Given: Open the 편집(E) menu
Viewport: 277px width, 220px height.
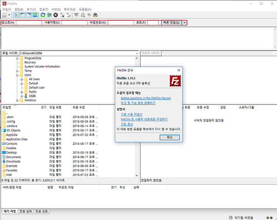Looking at the screenshot, I should tap(19, 9).
